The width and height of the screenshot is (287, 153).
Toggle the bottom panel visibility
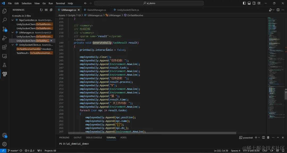point(249,3)
